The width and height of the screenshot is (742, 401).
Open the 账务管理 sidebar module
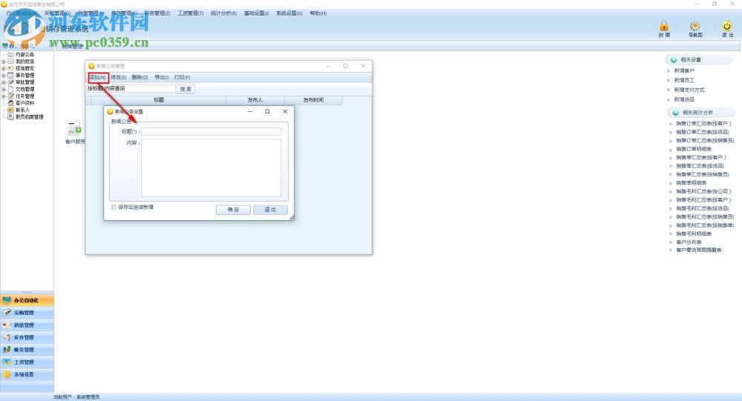point(27,349)
